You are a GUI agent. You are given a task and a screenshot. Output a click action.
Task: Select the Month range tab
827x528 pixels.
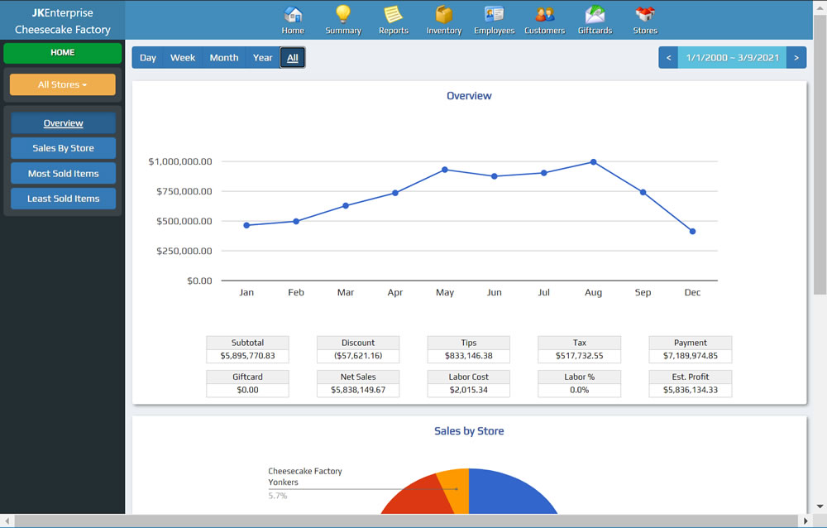[x=224, y=58]
